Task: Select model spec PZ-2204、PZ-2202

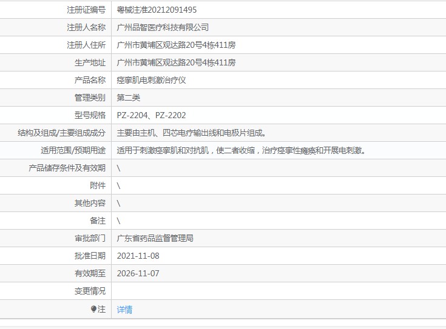Action: pos(151,115)
